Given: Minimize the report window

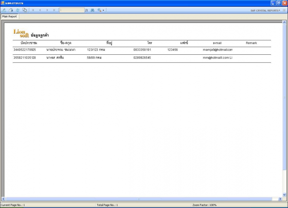Looking at the screenshot, I should coord(273,3).
